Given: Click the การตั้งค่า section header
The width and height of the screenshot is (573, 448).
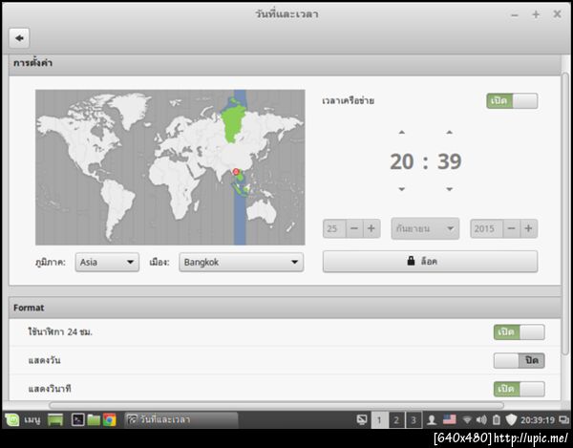Looking at the screenshot, I should [x=285, y=64].
